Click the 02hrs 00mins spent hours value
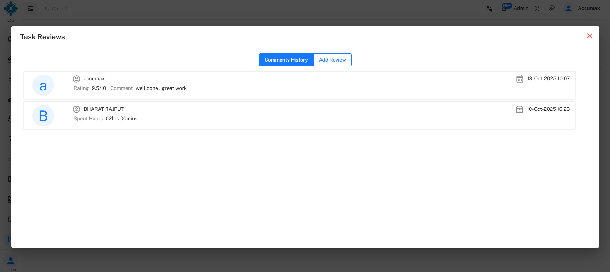Viewport: 610px width, 272px height. point(121,119)
